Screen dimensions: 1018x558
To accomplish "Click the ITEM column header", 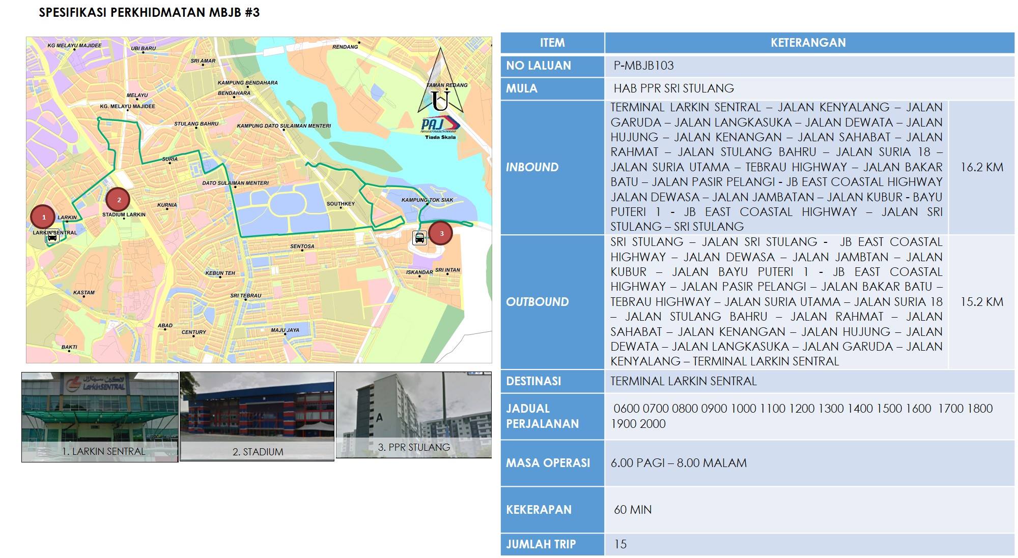I will [552, 43].
